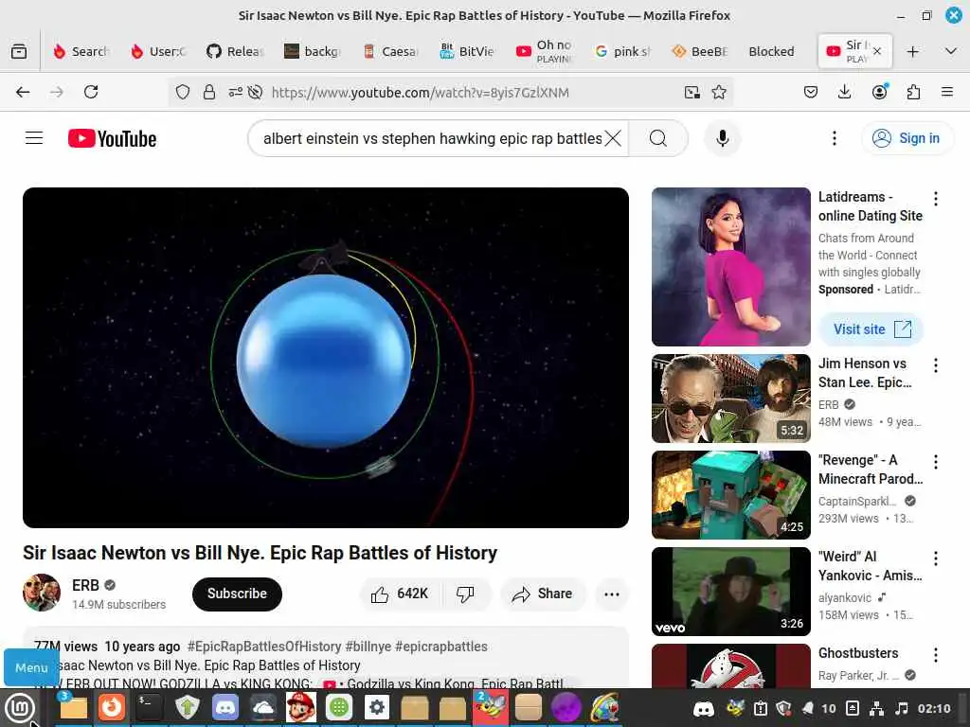970x727 pixels.
Task: Open Discord from the taskbar
Action: click(225, 707)
